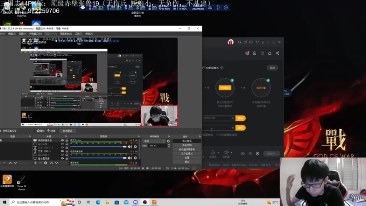366x206 pixels.
Task: Lock the display capture source
Action: (67, 158)
